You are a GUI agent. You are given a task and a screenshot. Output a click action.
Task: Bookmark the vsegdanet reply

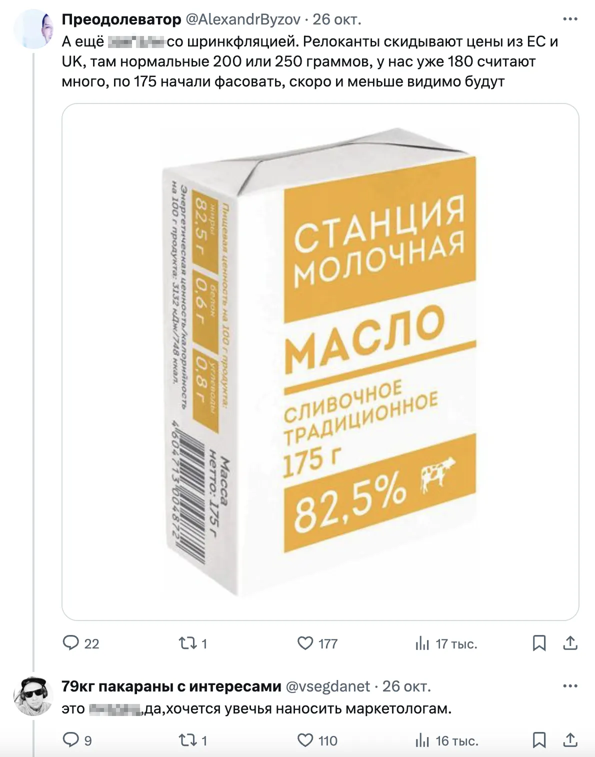539,740
